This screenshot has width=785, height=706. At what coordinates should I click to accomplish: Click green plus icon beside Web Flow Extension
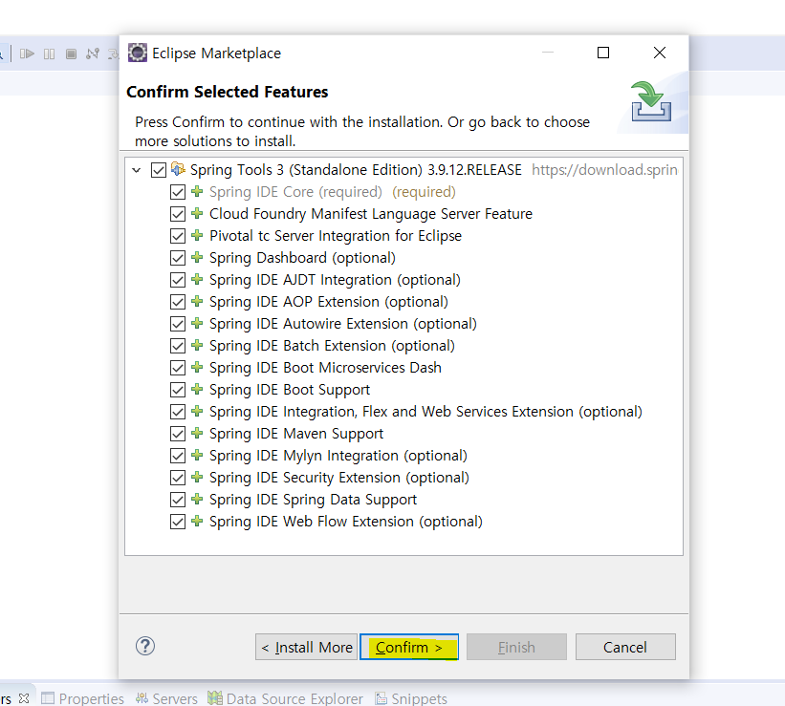pos(197,521)
